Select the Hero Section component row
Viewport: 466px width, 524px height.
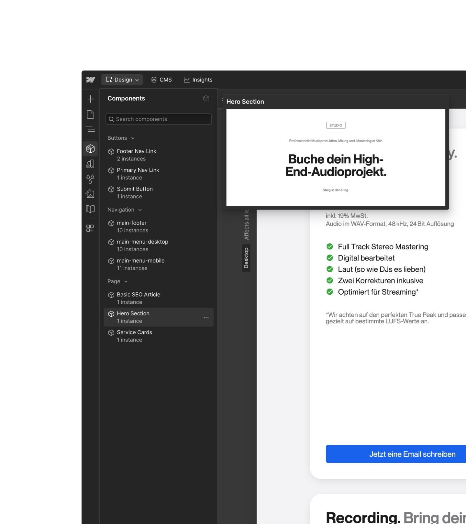pos(159,317)
